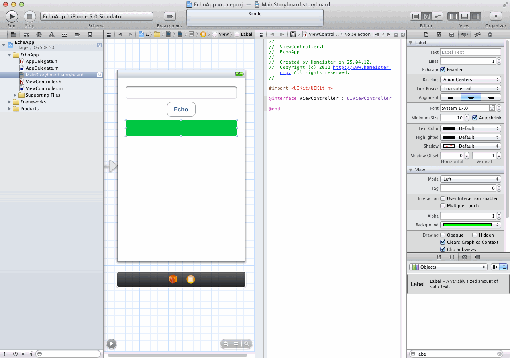510x358 pixels.
Task: Open the Organizer window
Action: [x=496, y=16]
